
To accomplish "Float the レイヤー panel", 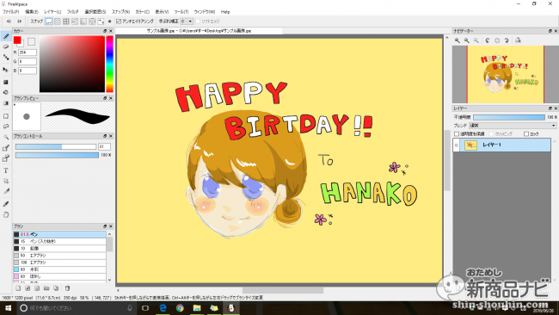I will (550, 108).
